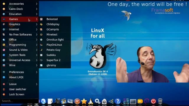Launch the black clapperboard video dock icon
The height and width of the screenshot is (106, 189).
(x=57, y=101)
